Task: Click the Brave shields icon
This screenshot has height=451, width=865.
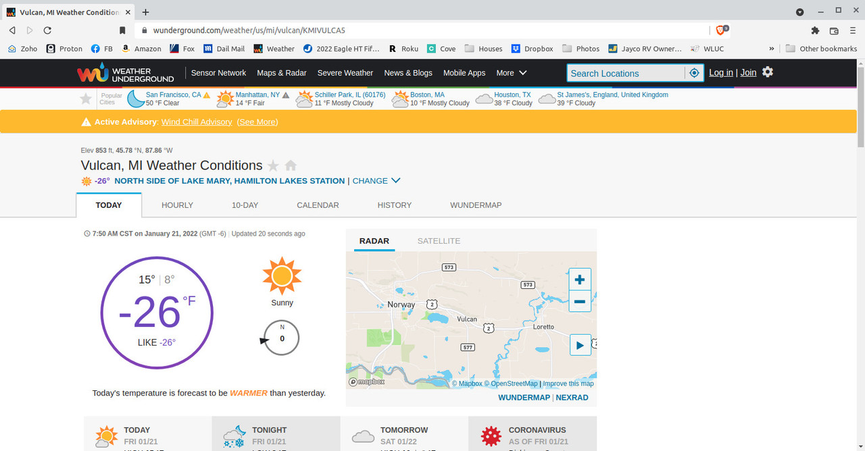Action: [x=722, y=30]
